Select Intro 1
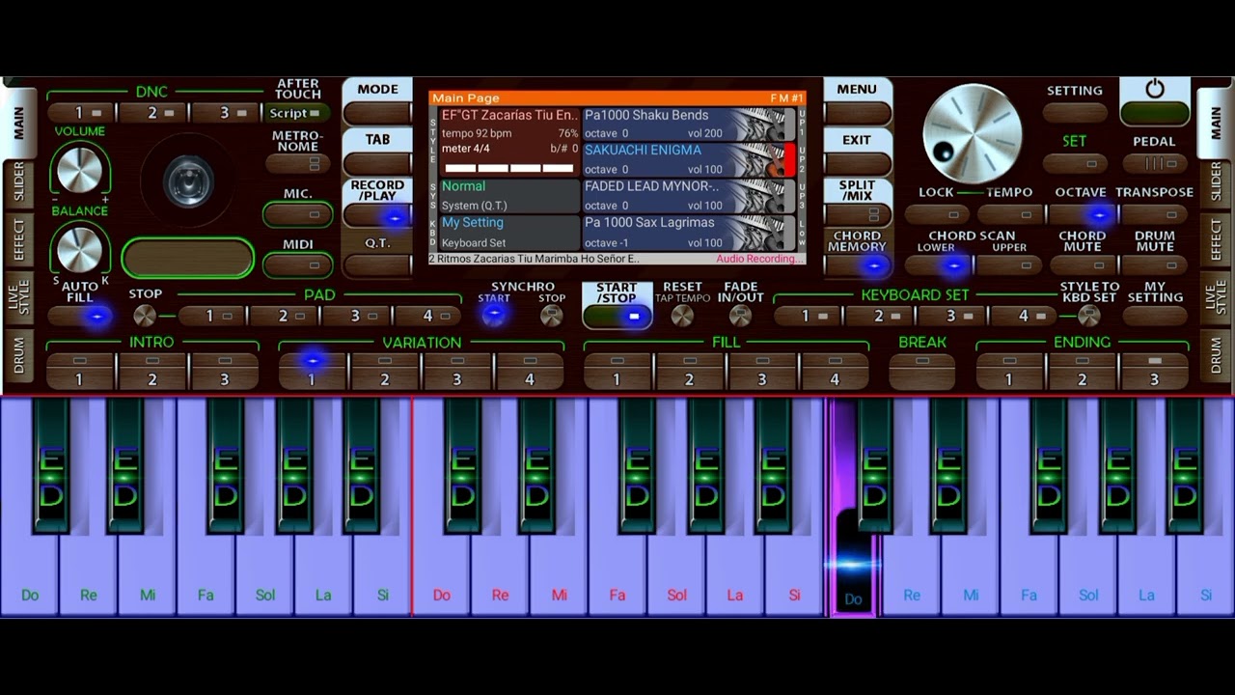 point(80,372)
